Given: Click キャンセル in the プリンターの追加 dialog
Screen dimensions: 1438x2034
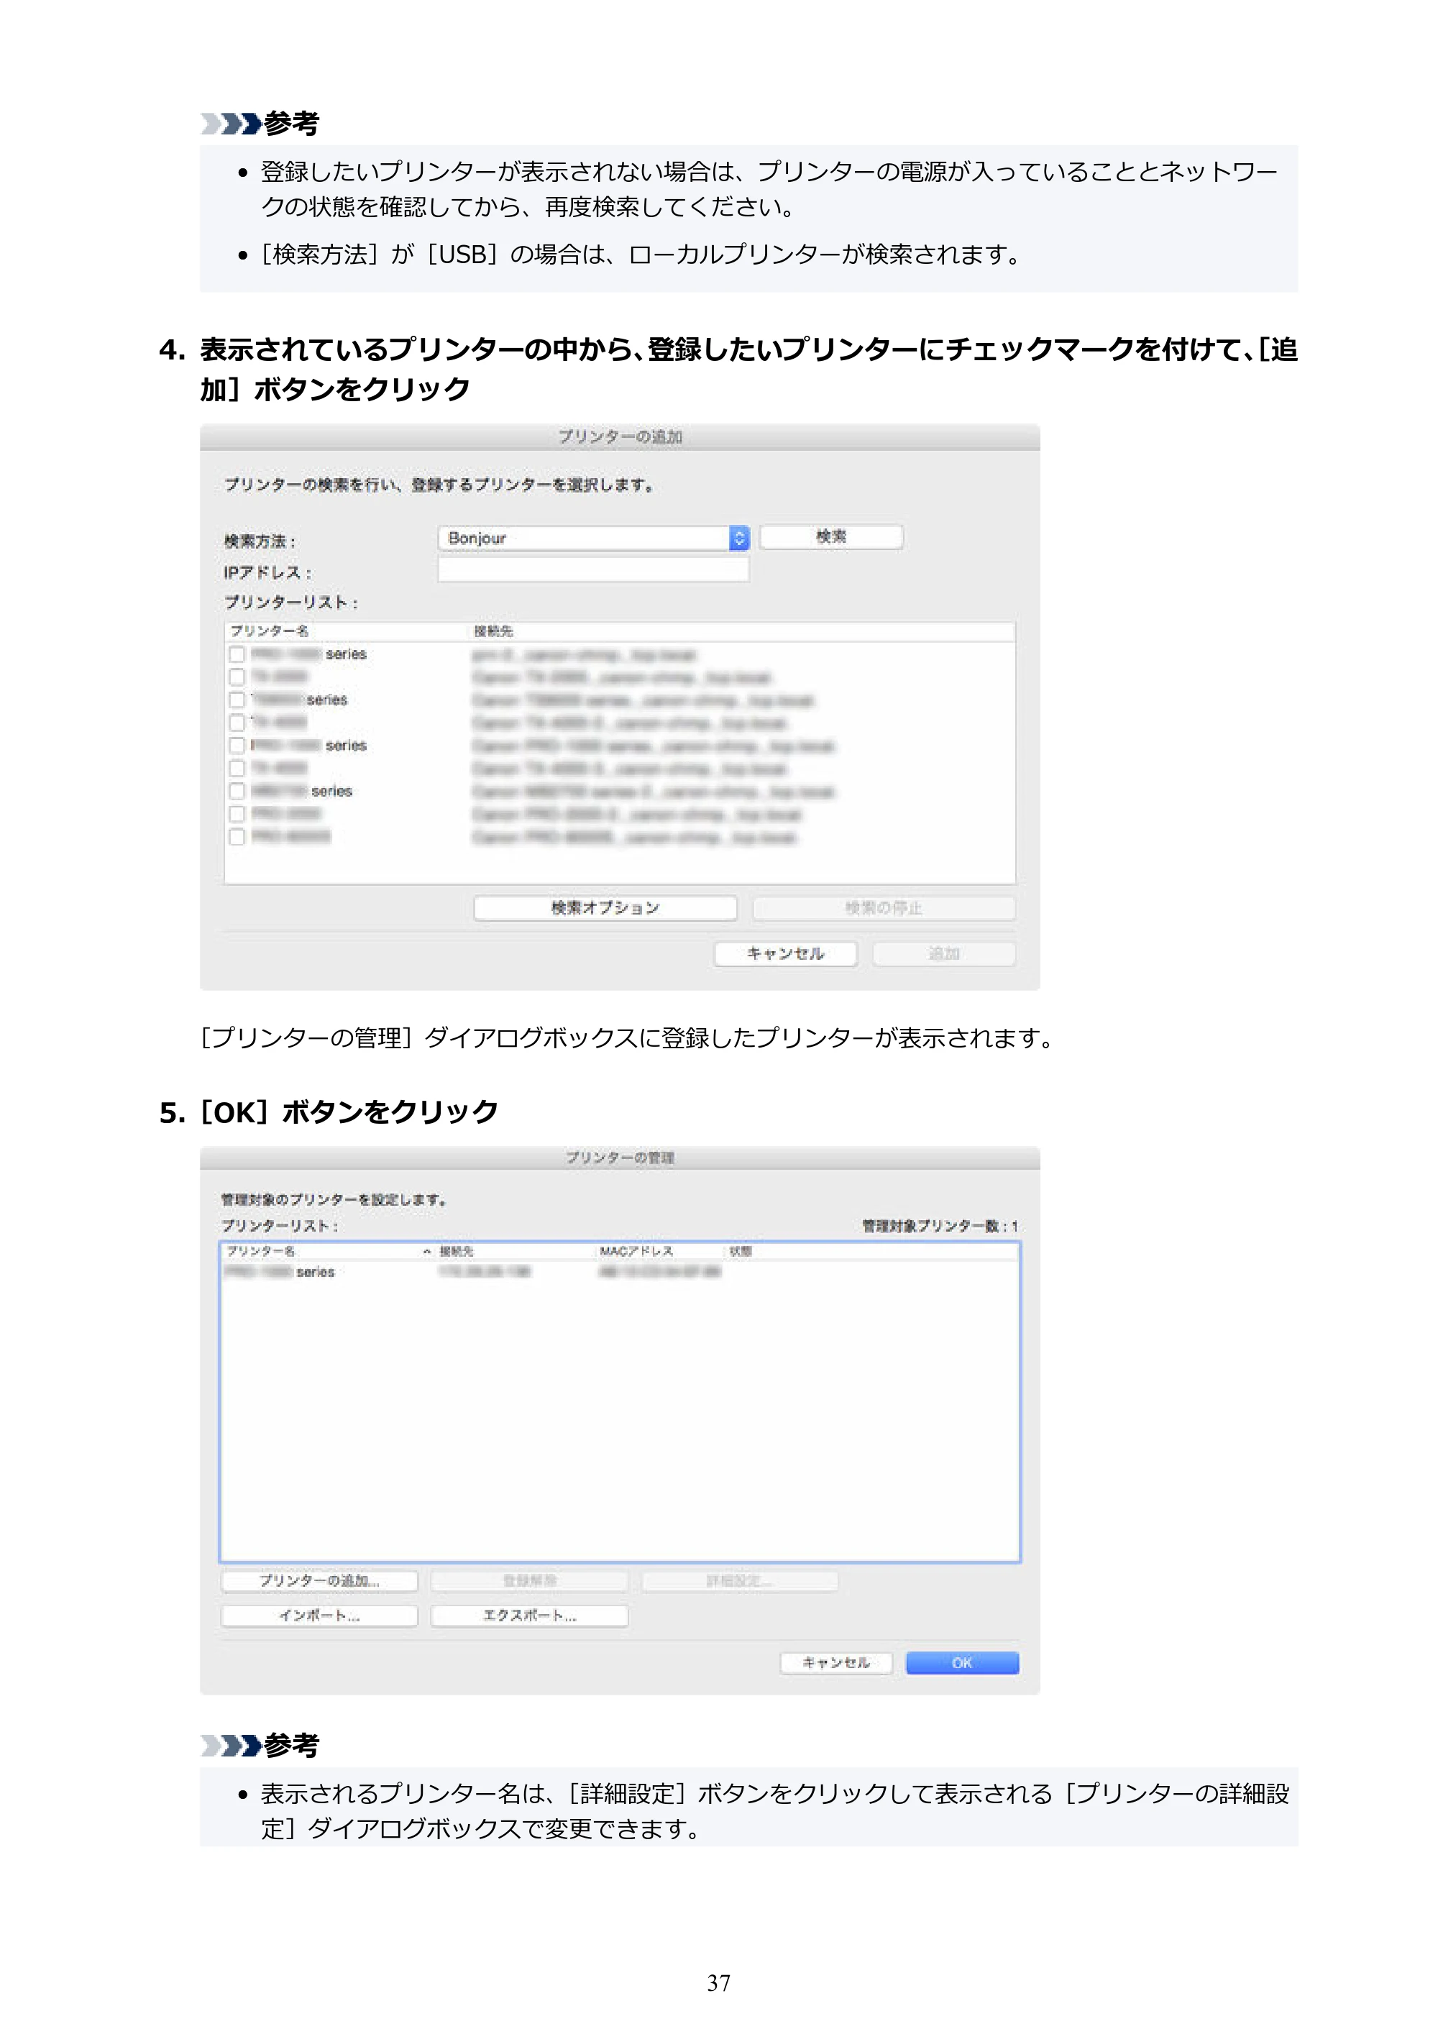Looking at the screenshot, I should 785,954.
